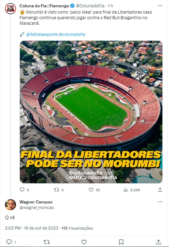Share Wagner Campos's reply
This screenshot has height=247, width=169.
coord(159,242)
